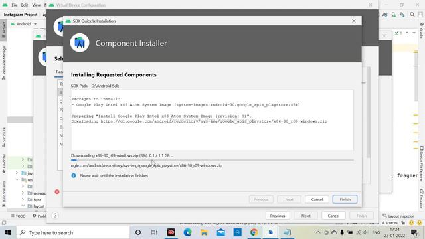Open Task View on the taskbar

point(154,232)
